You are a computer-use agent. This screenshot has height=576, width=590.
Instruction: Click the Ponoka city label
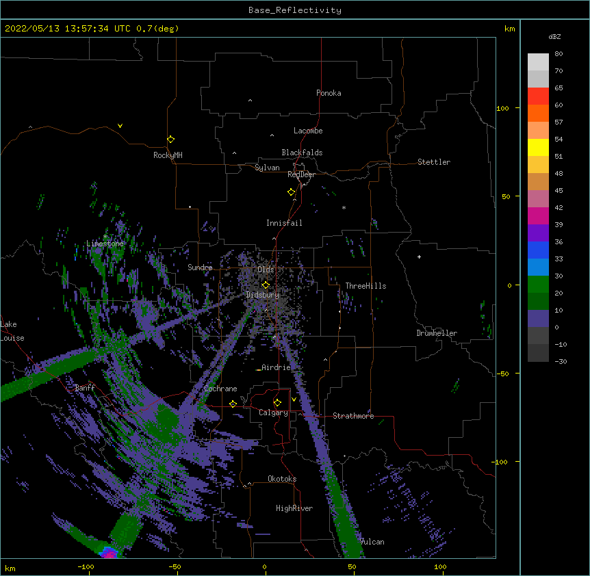coord(329,93)
